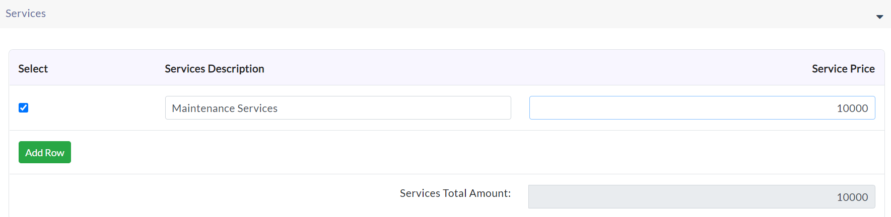Click the Services Total Amount label
The width and height of the screenshot is (891, 217).
[x=455, y=193]
